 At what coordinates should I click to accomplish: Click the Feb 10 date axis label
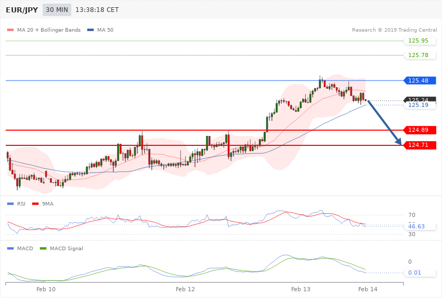[x=46, y=289]
